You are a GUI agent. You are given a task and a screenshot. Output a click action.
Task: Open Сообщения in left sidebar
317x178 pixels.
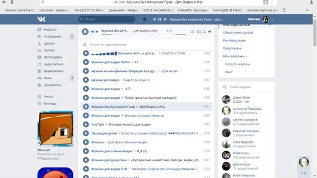pos(53,36)
